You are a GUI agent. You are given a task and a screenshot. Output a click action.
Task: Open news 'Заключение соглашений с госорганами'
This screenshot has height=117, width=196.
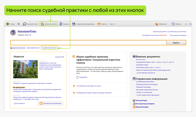[x=37, y=90]
